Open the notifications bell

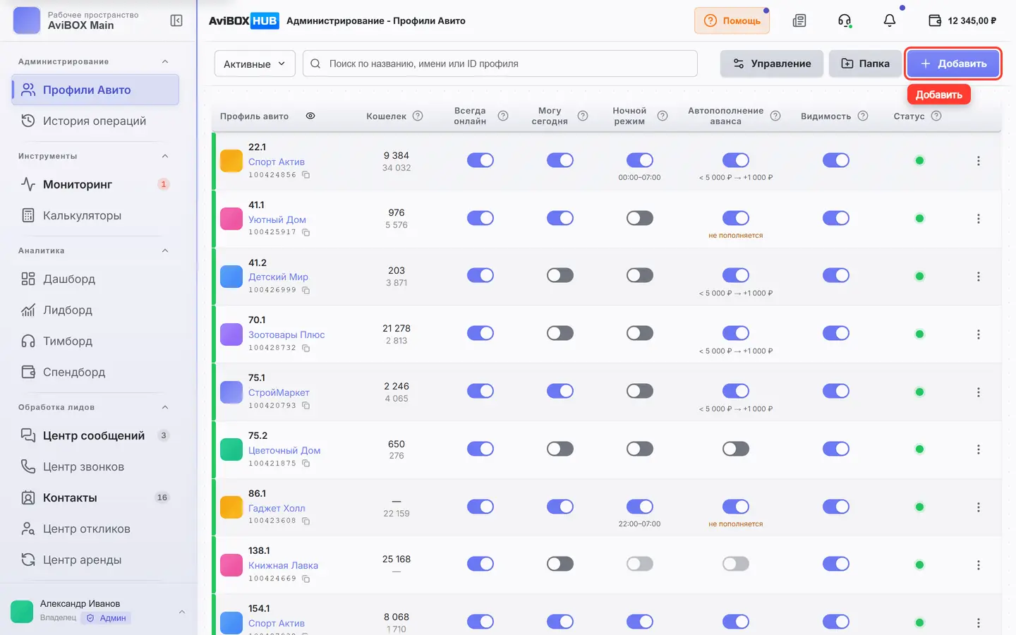point(890,20)
